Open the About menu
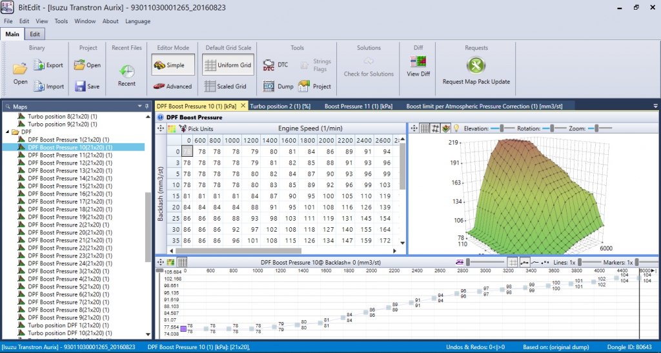The width and height of the screenshot is (661, 353). [x=110, y=21]
